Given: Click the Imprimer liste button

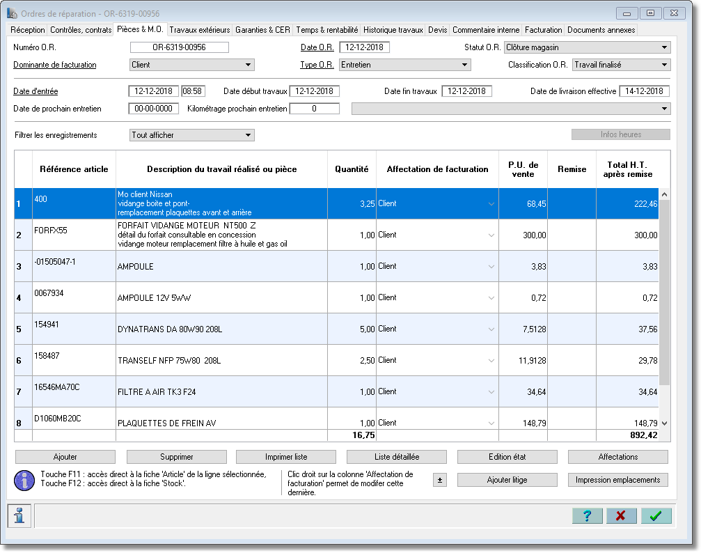Looking at the screenshot, I should tap(286, 457).
